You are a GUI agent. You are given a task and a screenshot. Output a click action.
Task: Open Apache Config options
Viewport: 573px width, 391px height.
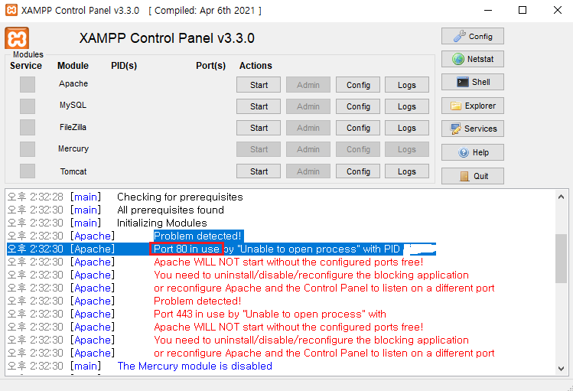358,85
